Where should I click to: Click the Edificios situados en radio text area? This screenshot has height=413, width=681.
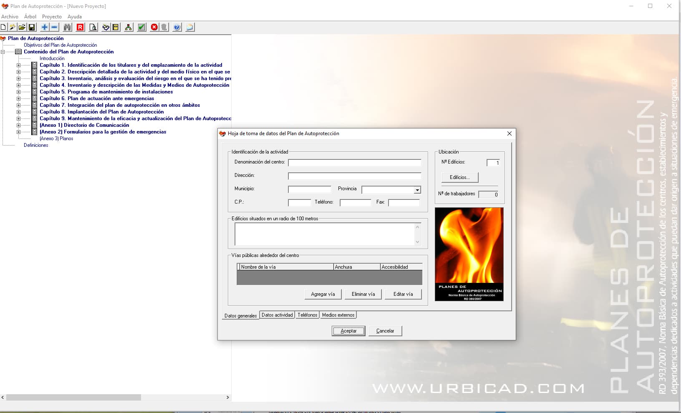pyautogui.click(x=328, y=234)
